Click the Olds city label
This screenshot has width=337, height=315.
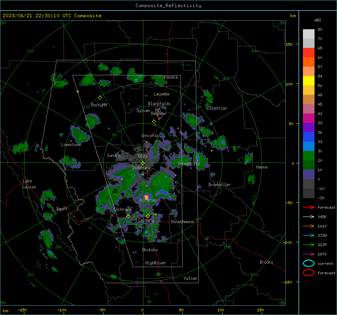tap(143, 156)
